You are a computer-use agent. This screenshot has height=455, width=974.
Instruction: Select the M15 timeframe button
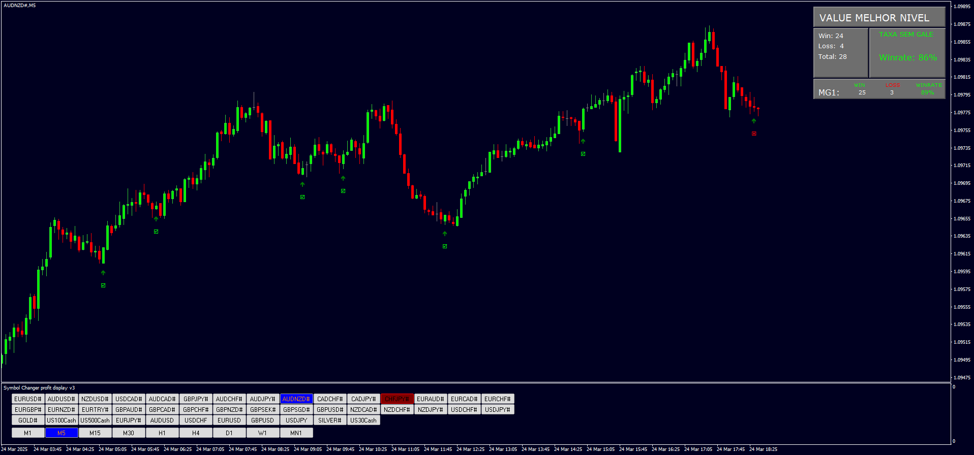point(95,433)
